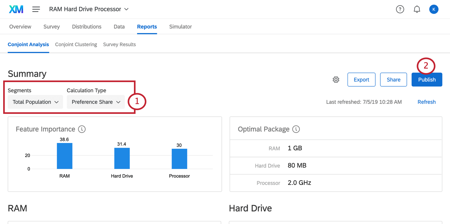This screenshot has height=224, width=450.
Task: Open the user account avatar K
Action: tap(434, 9)
